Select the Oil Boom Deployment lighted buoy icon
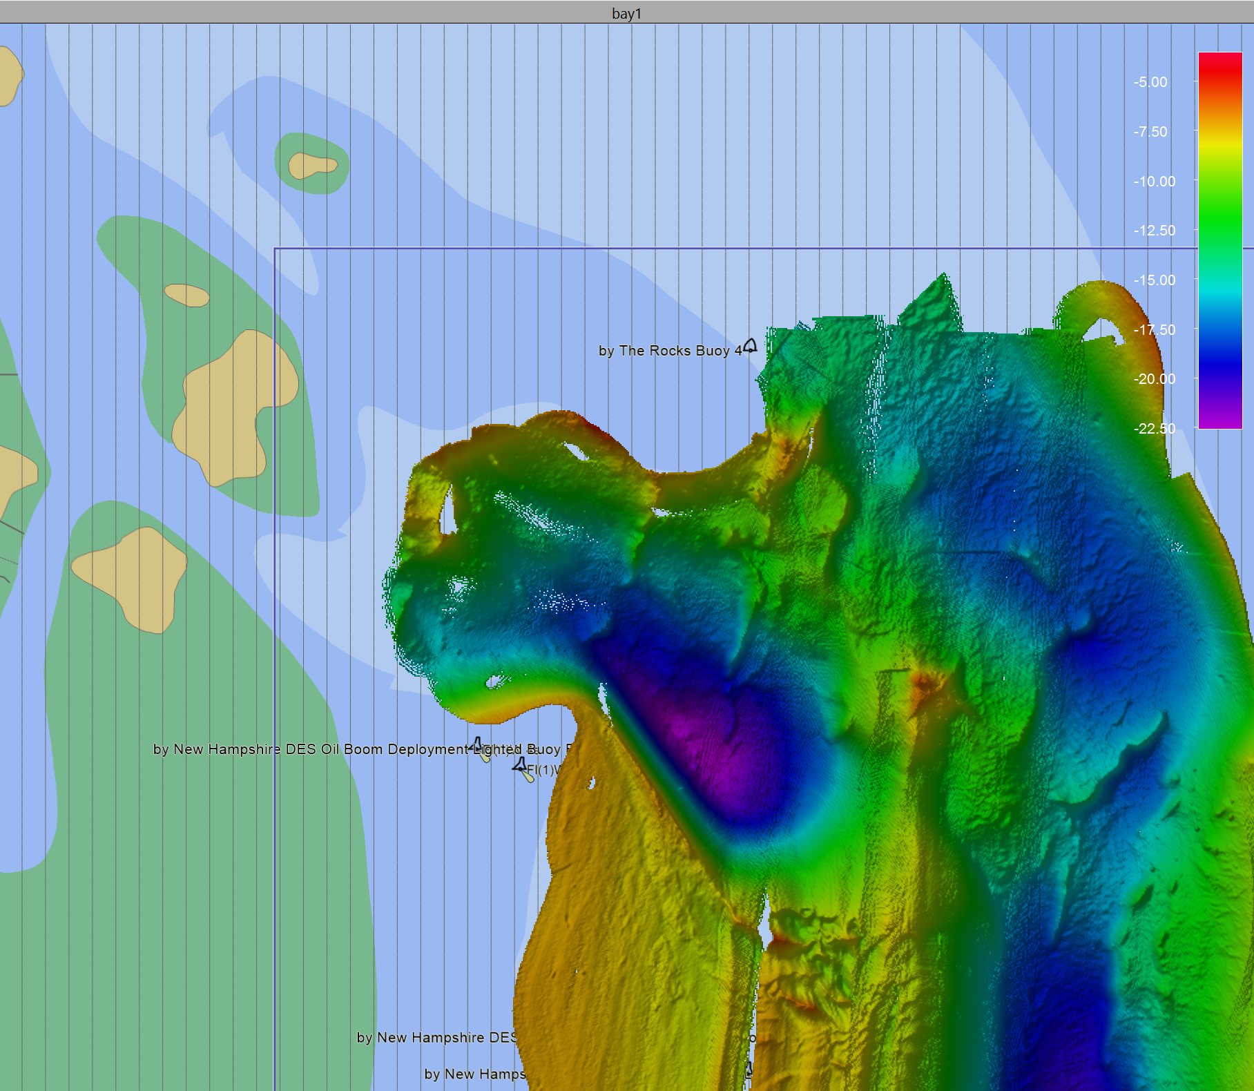 [x=479, y=749]
